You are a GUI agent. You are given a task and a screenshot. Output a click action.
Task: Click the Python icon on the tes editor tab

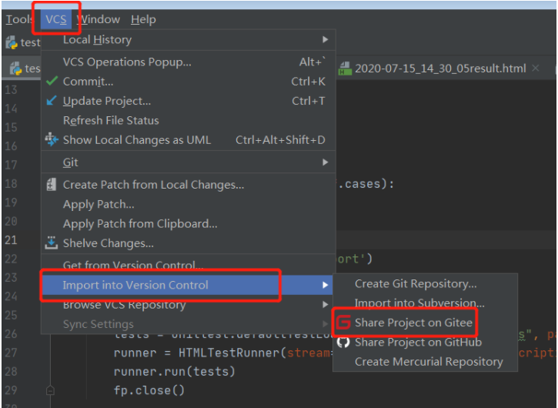point(15,69)
